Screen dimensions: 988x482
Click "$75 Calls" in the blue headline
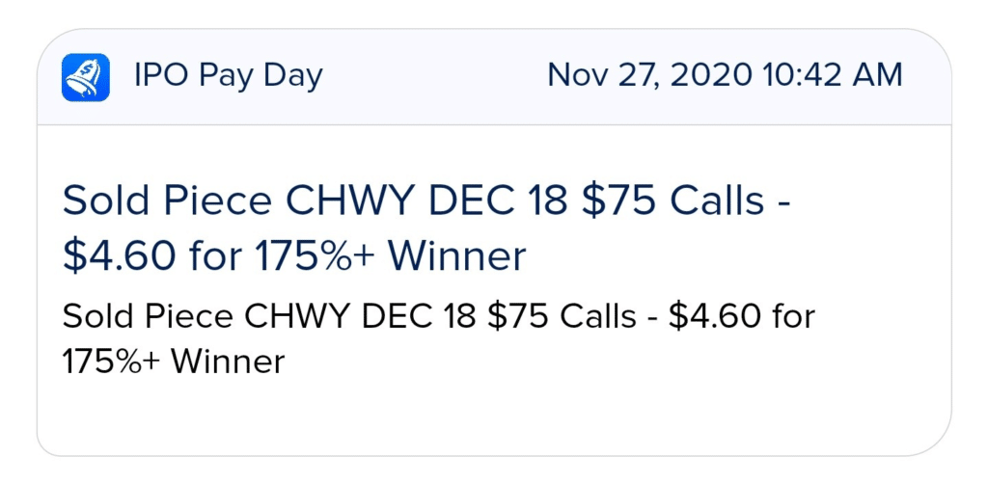[x=672, y=201]
